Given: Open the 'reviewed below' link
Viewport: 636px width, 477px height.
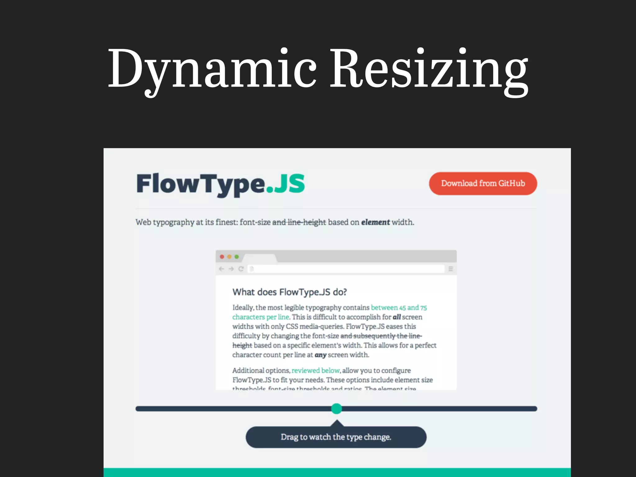Looking at the screenshot, I should coord(316,370).
